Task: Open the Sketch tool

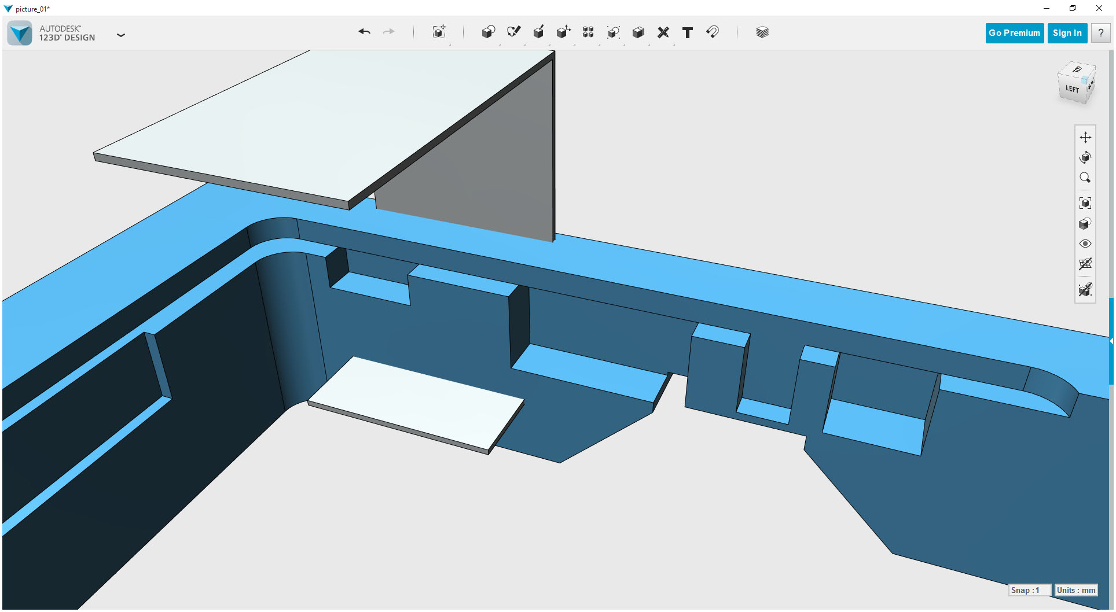Action: point(513,32)
